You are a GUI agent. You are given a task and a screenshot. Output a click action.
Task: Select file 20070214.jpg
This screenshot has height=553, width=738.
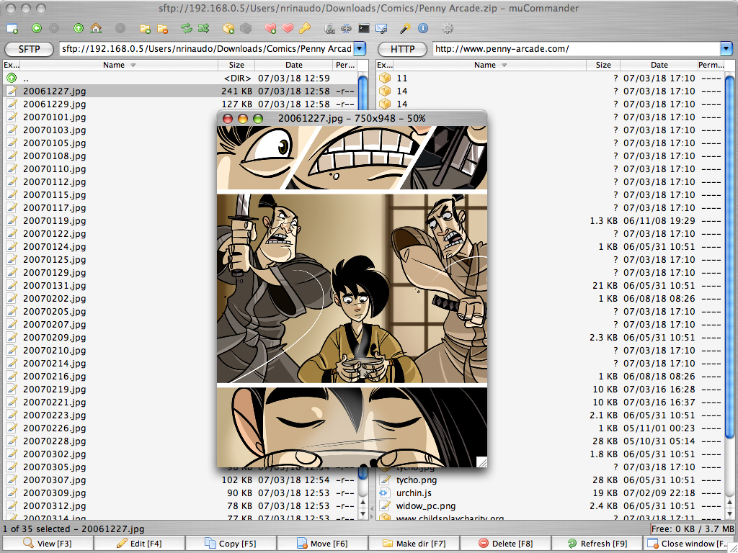[x=111, y=364]
